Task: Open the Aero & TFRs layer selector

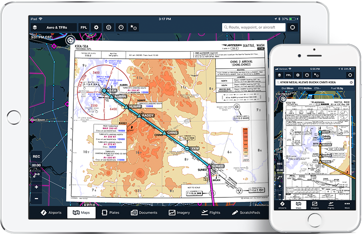Action: tap(53, 27)
